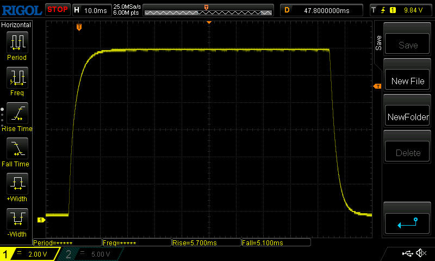Click the Delete button

(407, 151)
